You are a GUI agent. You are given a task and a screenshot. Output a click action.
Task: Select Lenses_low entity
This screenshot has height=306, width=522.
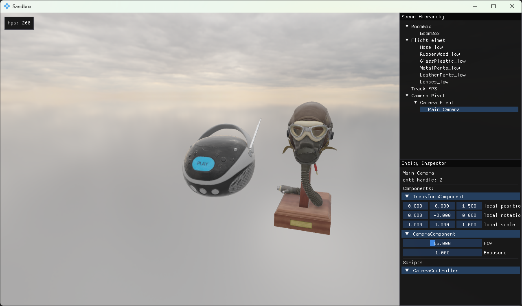[434, 82]
